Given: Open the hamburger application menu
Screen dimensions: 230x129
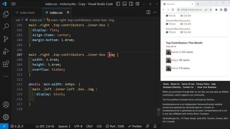Looking at the screenshot, I should [14, 4].
